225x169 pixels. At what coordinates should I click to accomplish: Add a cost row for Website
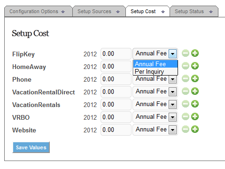(195, 129)
